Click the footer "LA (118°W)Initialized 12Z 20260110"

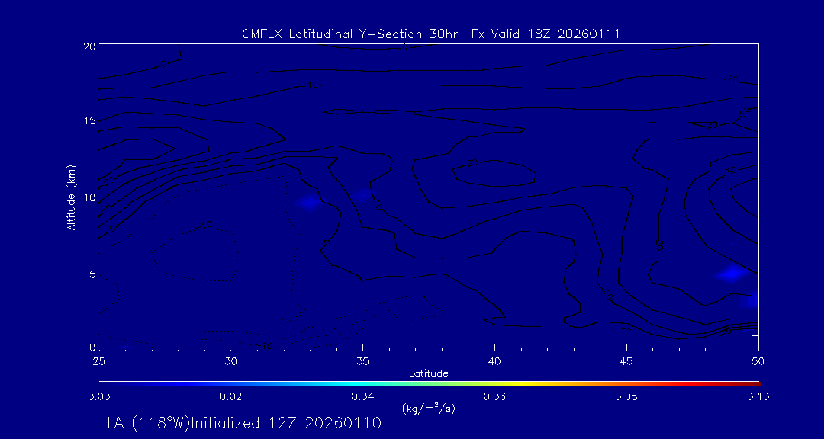[x=243, y=423]
